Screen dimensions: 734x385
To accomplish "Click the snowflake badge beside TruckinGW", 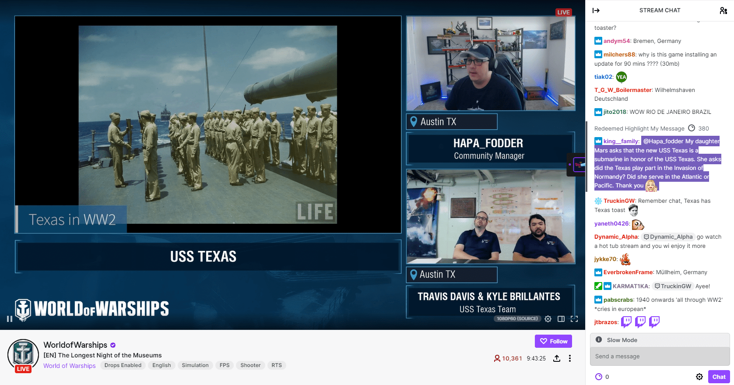I will pos(598,201).
